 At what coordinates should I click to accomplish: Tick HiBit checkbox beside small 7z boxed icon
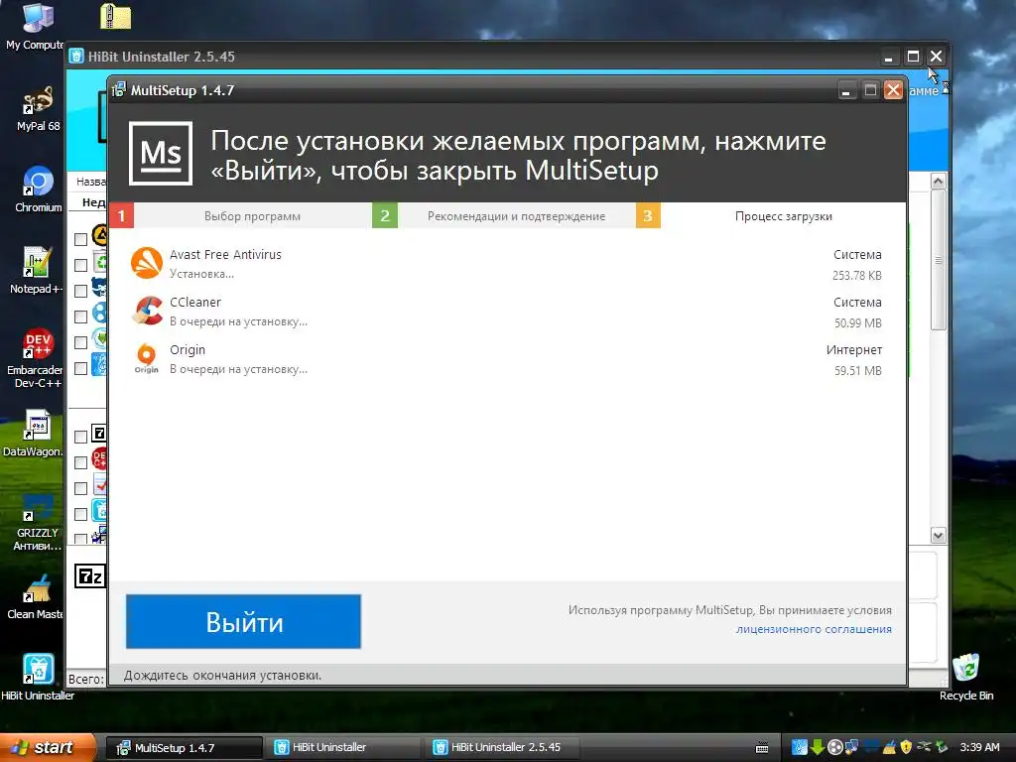coord(80,437)
